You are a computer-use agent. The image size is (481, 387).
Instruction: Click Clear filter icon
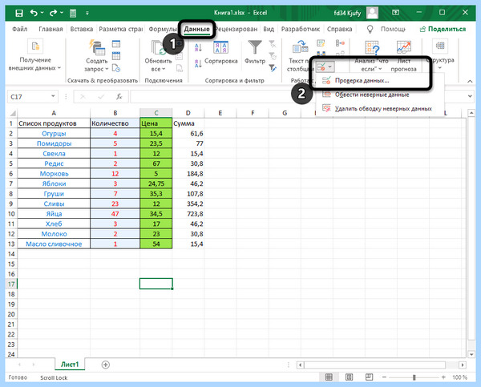273,44
